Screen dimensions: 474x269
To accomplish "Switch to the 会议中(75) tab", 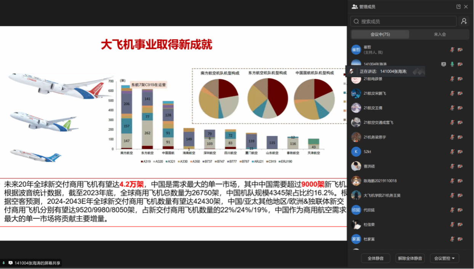I will point(380,34).
